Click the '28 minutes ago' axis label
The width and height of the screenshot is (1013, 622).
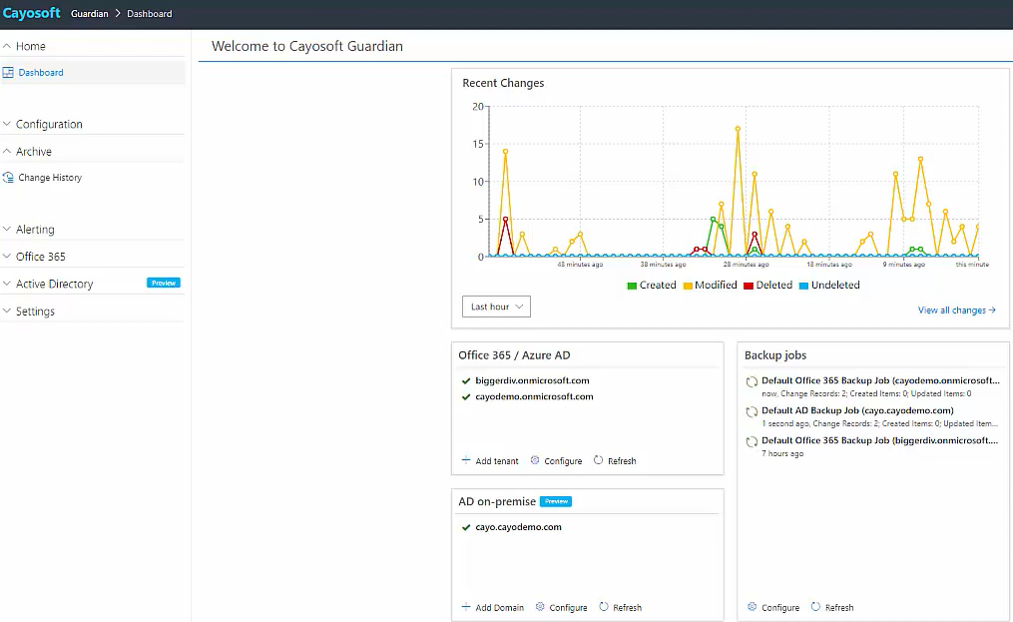coord(747,265)
